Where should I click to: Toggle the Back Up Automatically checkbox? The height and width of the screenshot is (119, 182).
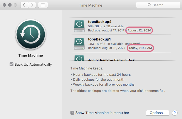[12, 64]
